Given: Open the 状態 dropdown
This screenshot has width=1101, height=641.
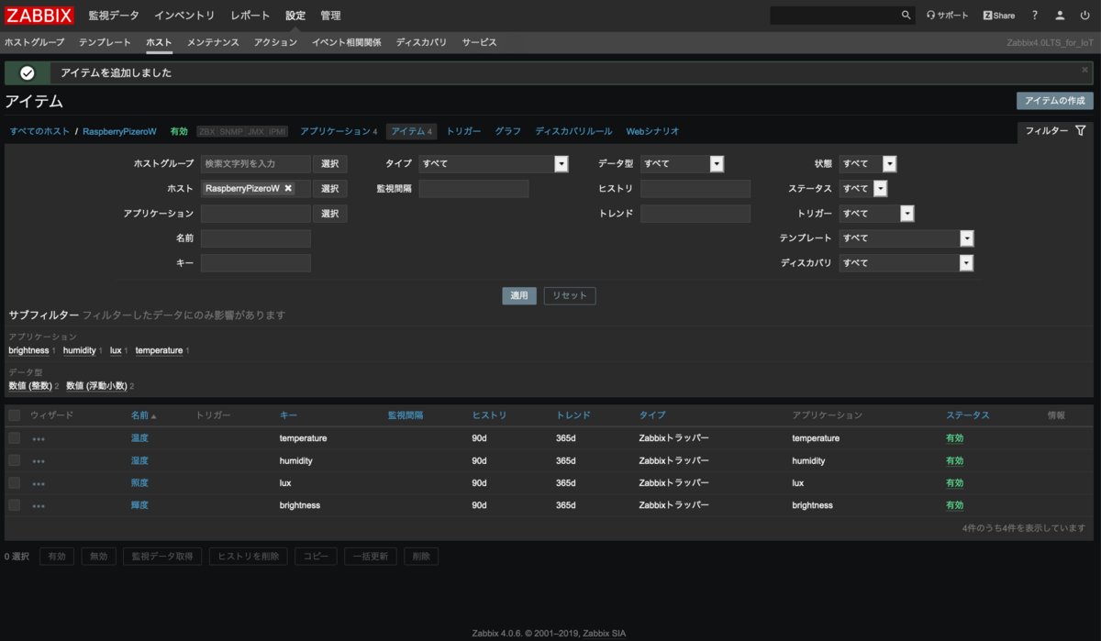Looking at the screenshot, I should [867, 164].
